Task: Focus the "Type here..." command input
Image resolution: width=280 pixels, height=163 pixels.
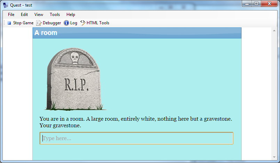Action: pos(136,138)
